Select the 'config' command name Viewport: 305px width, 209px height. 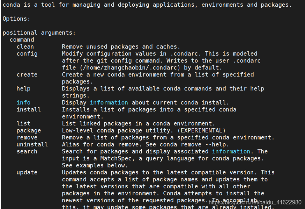[27, 54]
